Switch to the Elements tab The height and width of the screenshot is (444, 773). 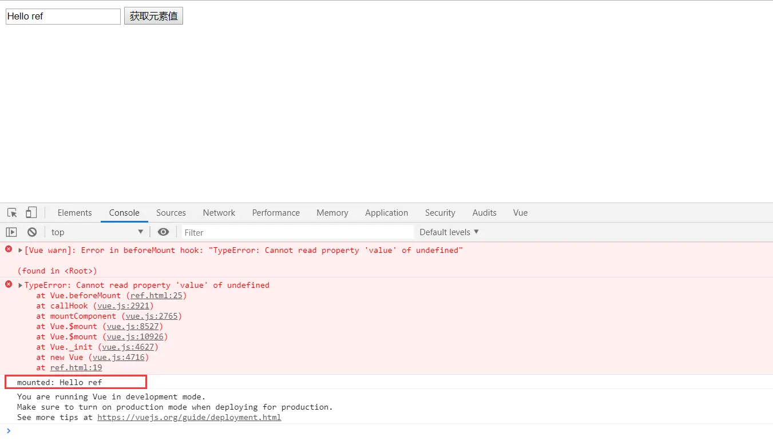[x=74, y=212]
